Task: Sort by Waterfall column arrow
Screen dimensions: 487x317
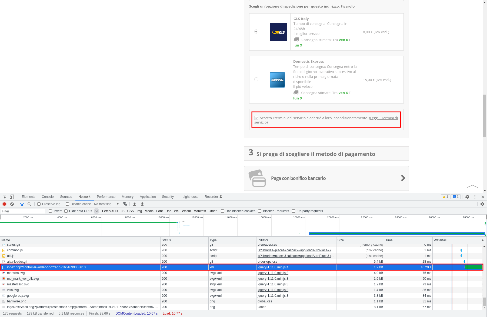Action: 482,240
